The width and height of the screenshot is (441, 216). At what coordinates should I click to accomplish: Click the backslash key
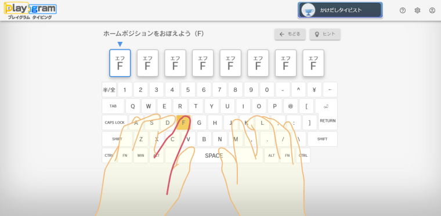tap(299, 139)
